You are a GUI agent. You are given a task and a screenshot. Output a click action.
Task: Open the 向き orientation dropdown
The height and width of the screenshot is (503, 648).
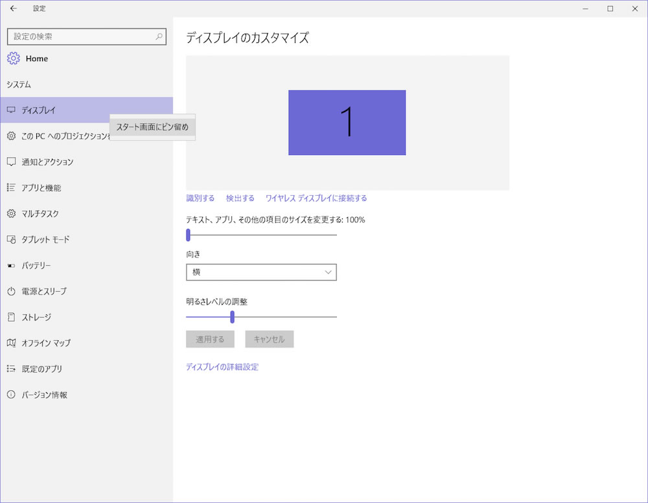click(x=261, y=272)
